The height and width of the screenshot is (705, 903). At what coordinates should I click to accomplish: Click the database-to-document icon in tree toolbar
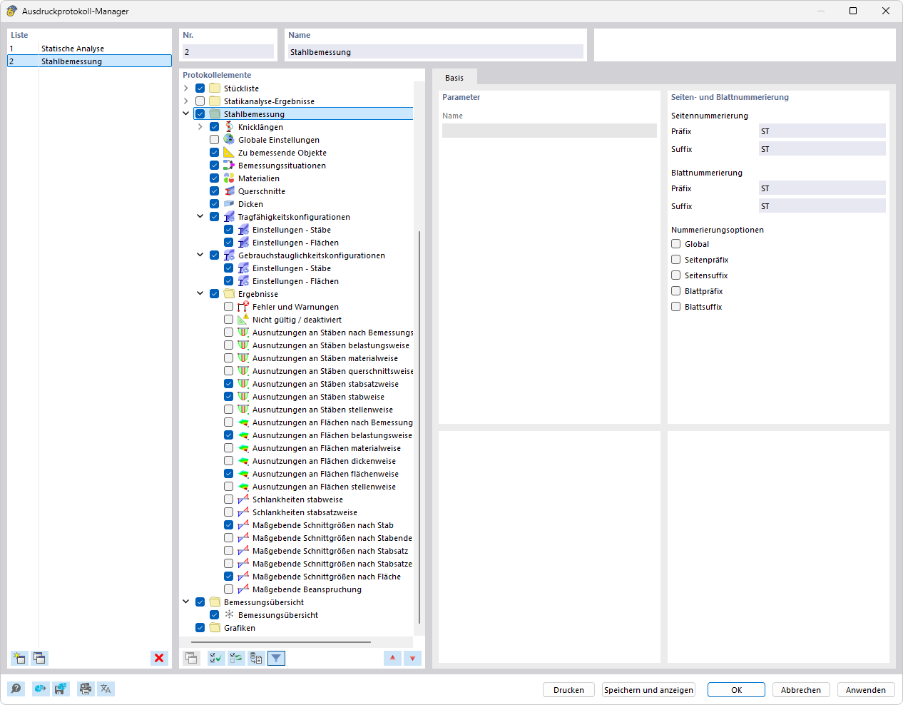(x=256, y=658)
